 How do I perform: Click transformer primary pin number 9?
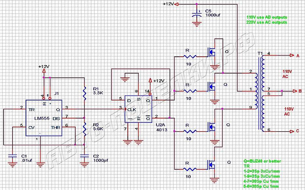250,107
